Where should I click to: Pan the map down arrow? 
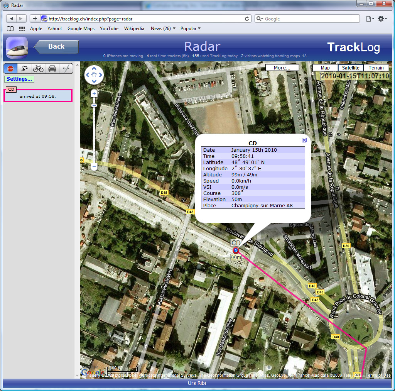tap(94, 81)
